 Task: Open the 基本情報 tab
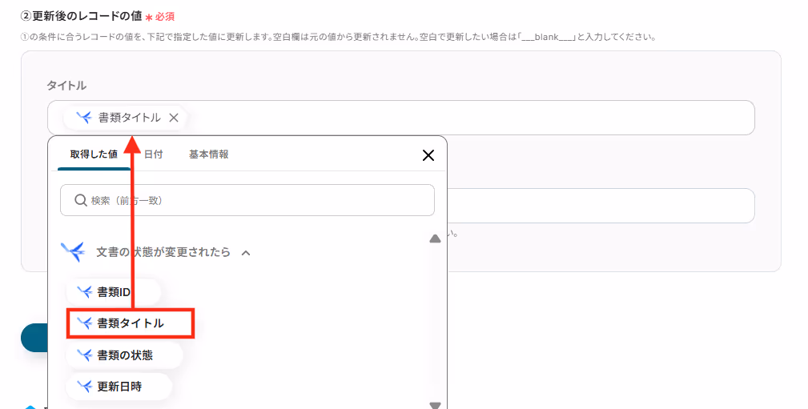coord(209,154)
